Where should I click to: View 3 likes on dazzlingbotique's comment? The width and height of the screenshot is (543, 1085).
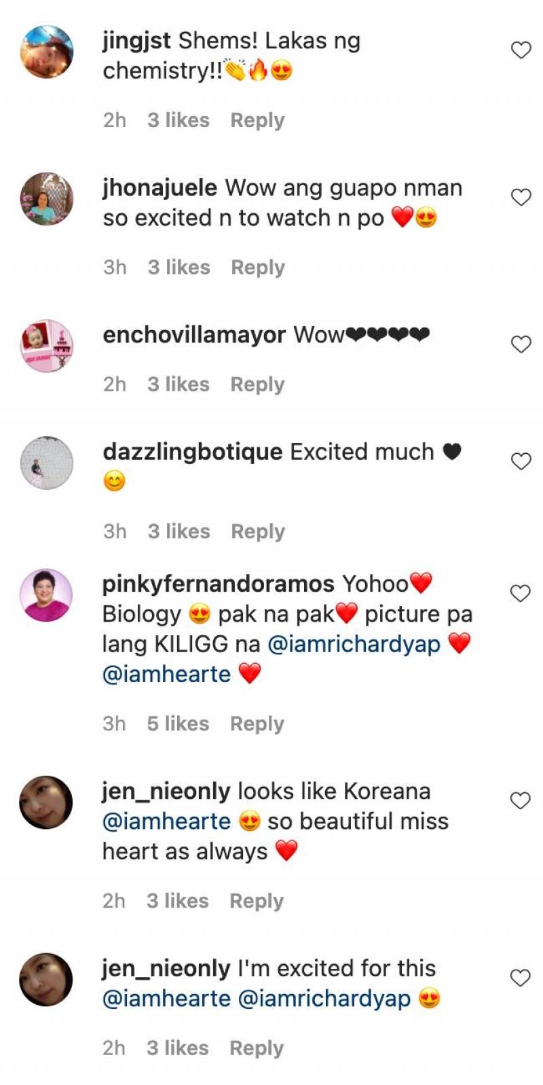click(179, 531)
